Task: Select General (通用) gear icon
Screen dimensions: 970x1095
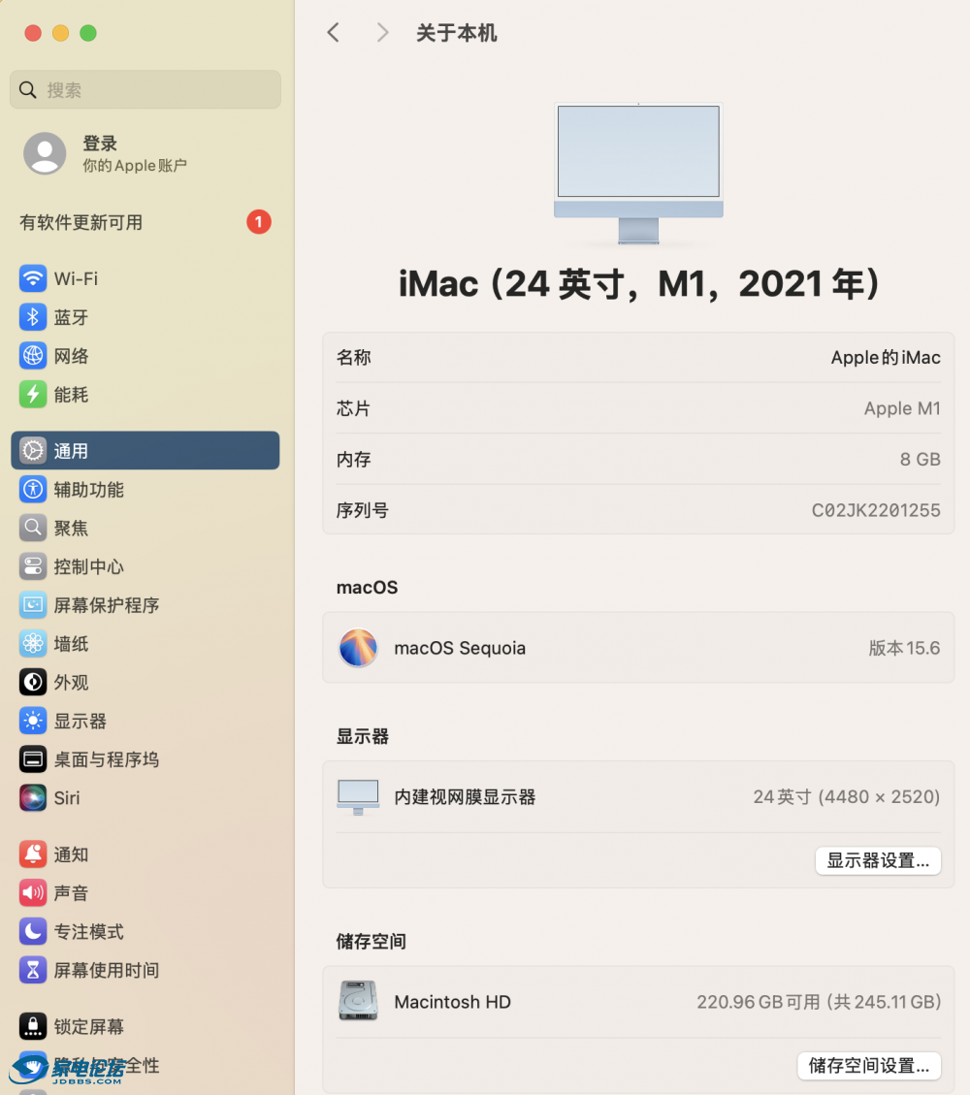Action: (33, 450)
